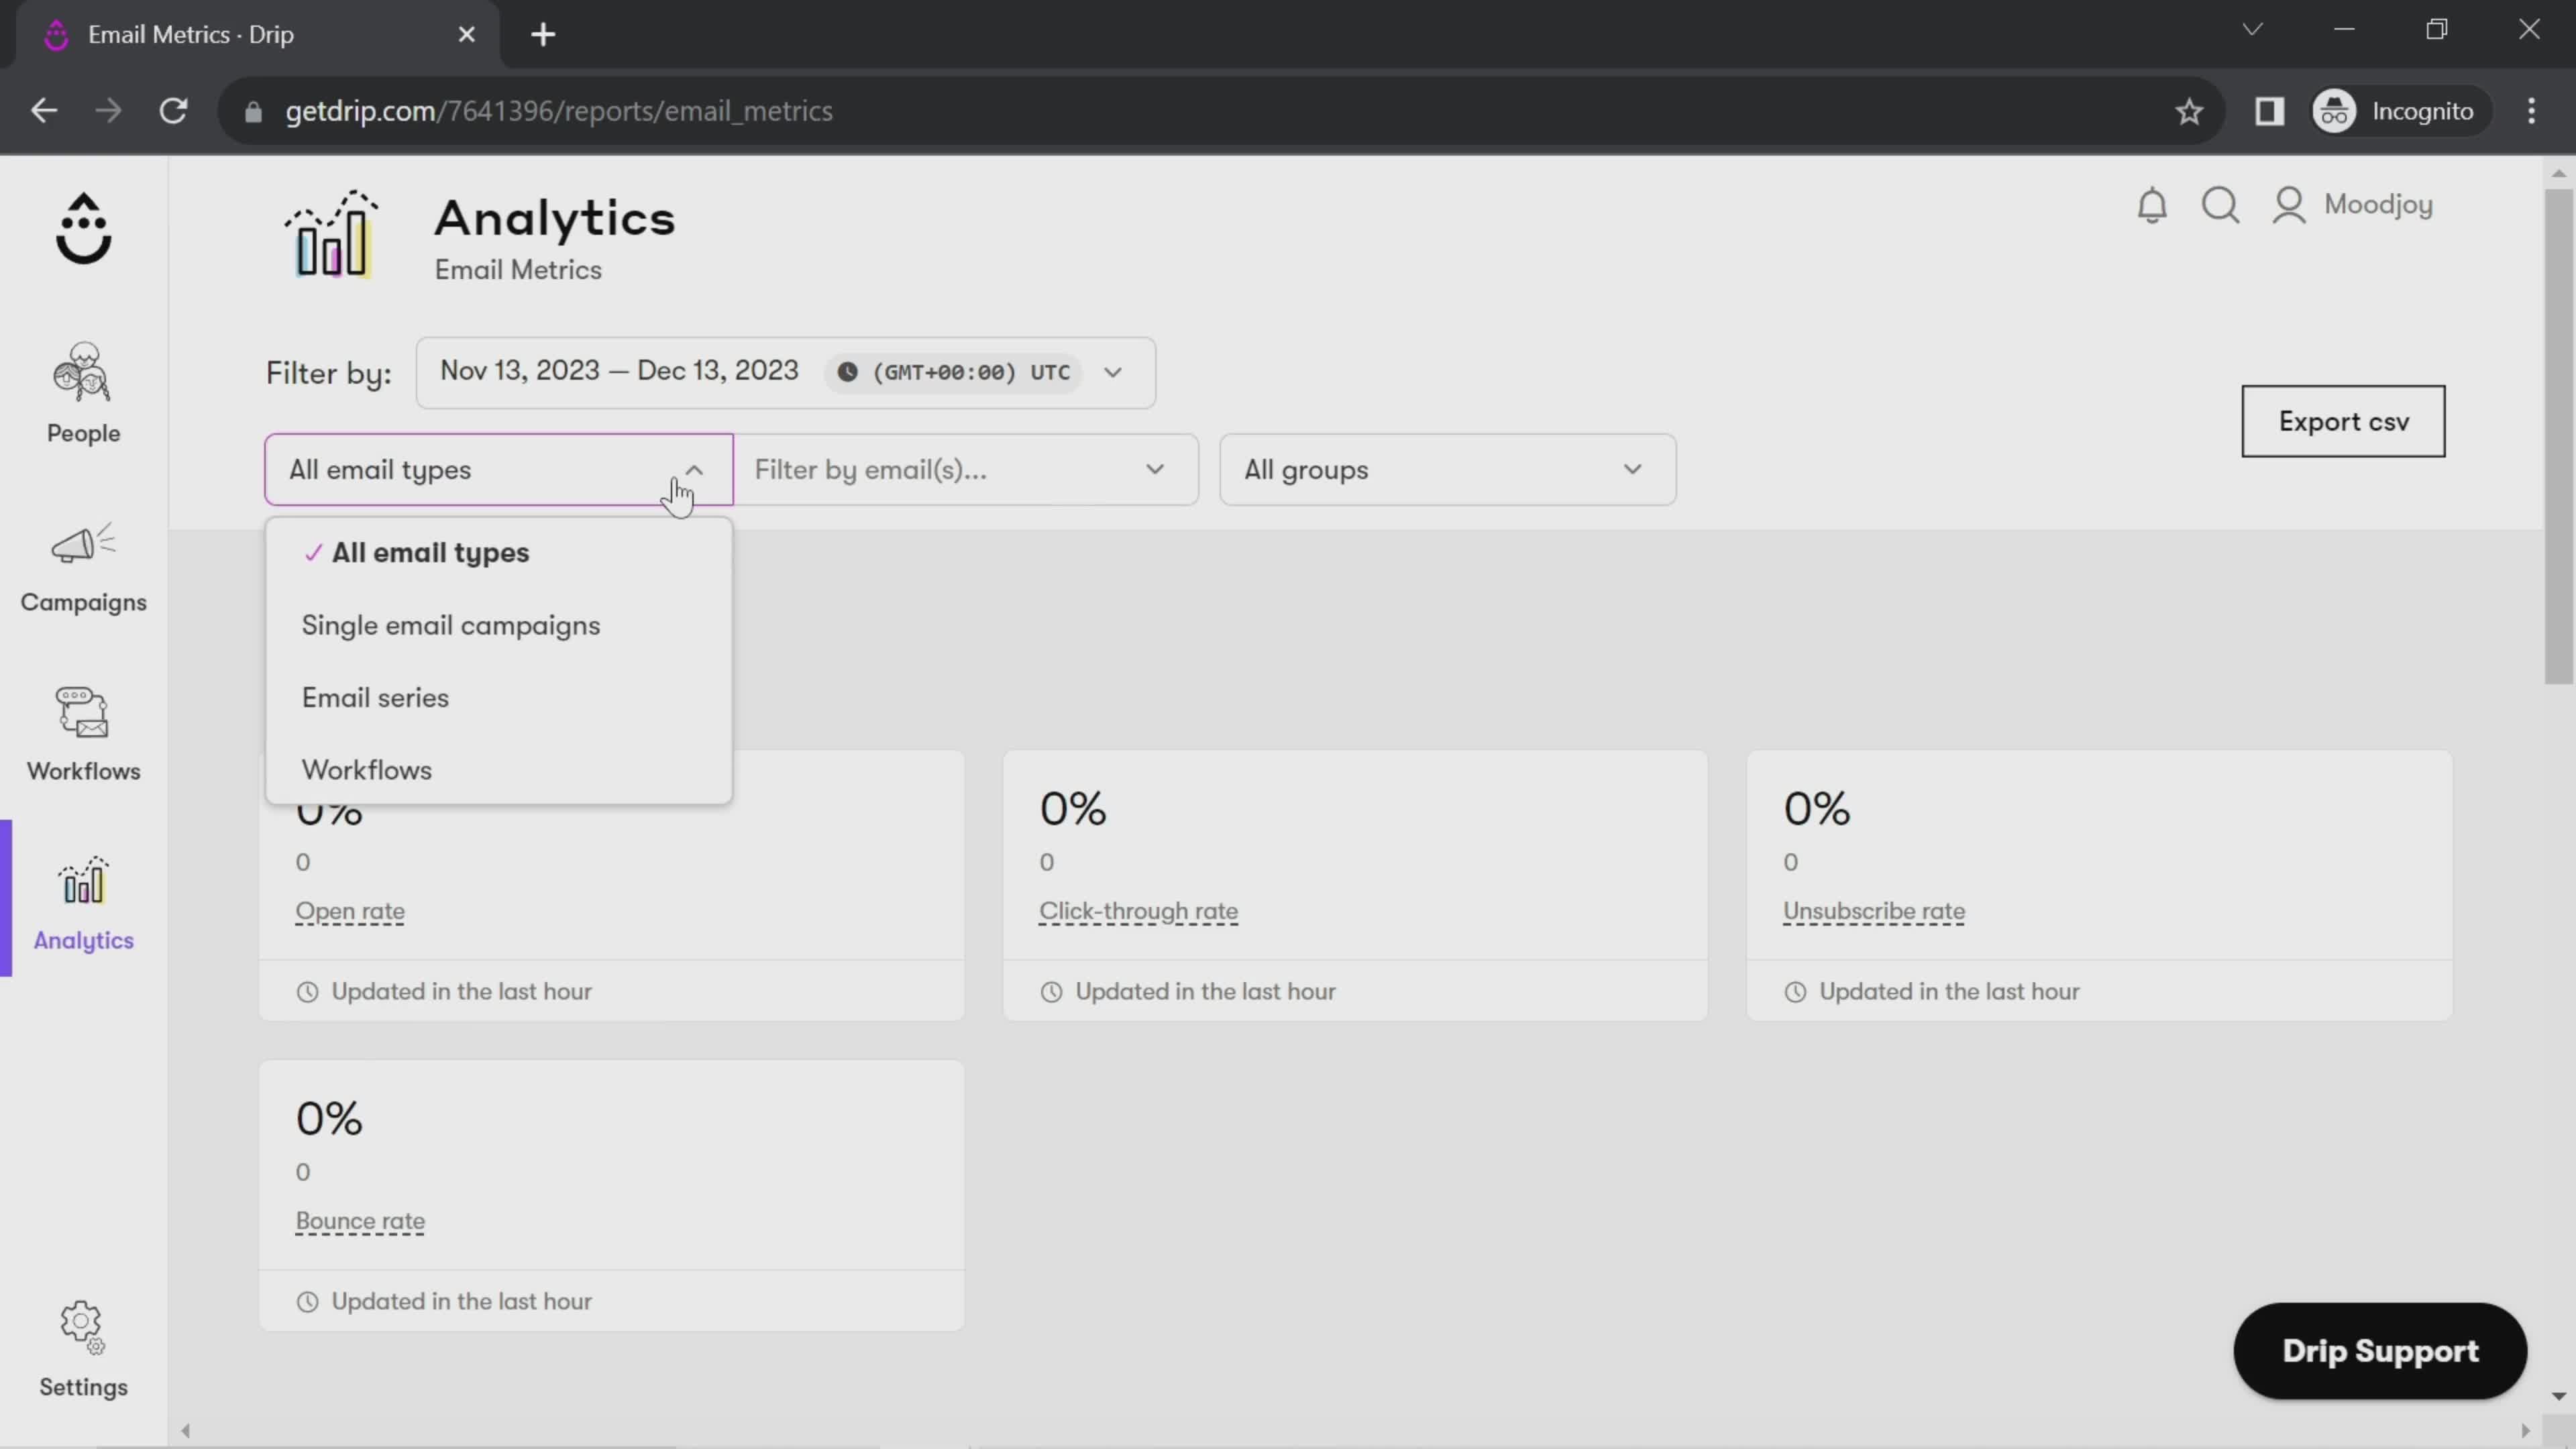Click the Click-through rate label

[x=1138, y=911]
